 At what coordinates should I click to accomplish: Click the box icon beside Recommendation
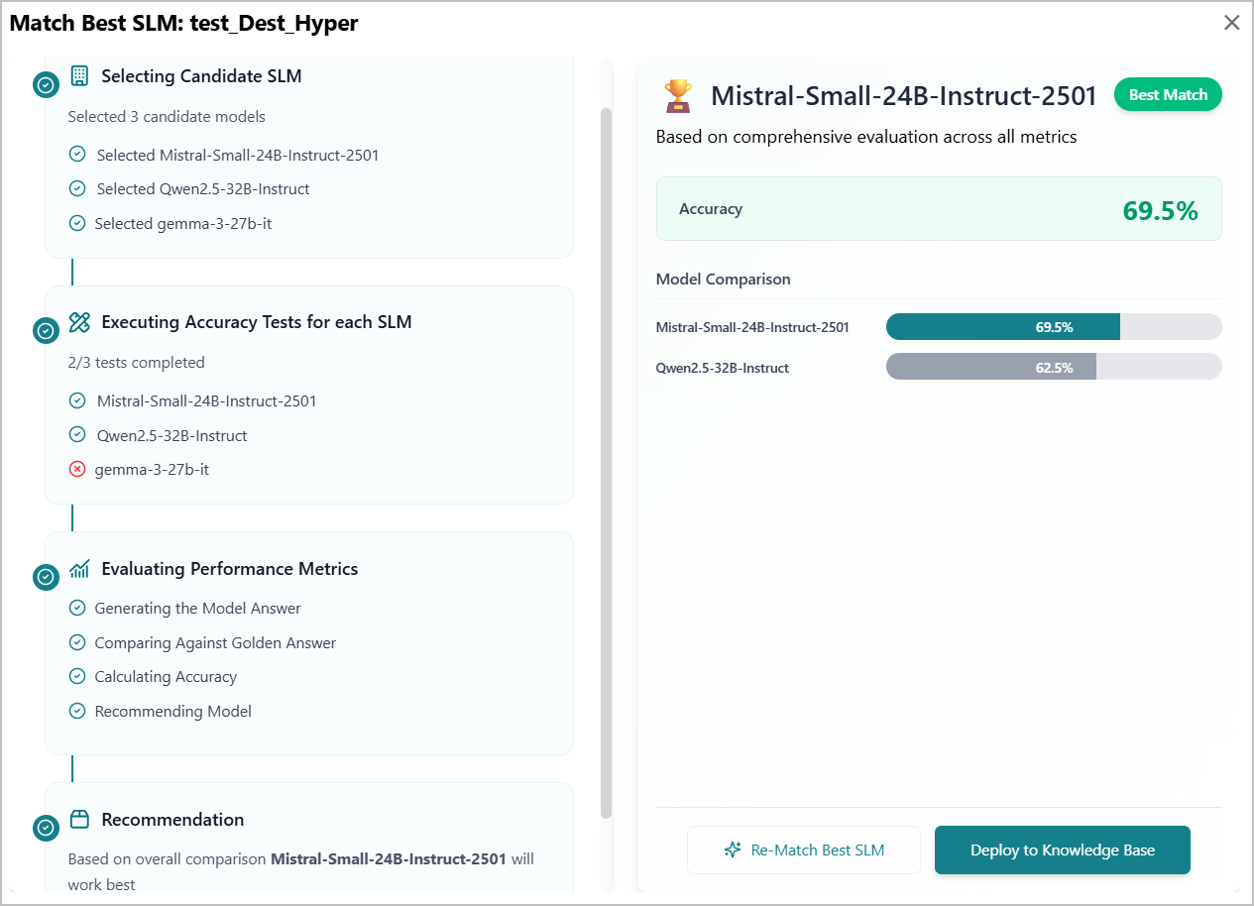click(79, 820)
